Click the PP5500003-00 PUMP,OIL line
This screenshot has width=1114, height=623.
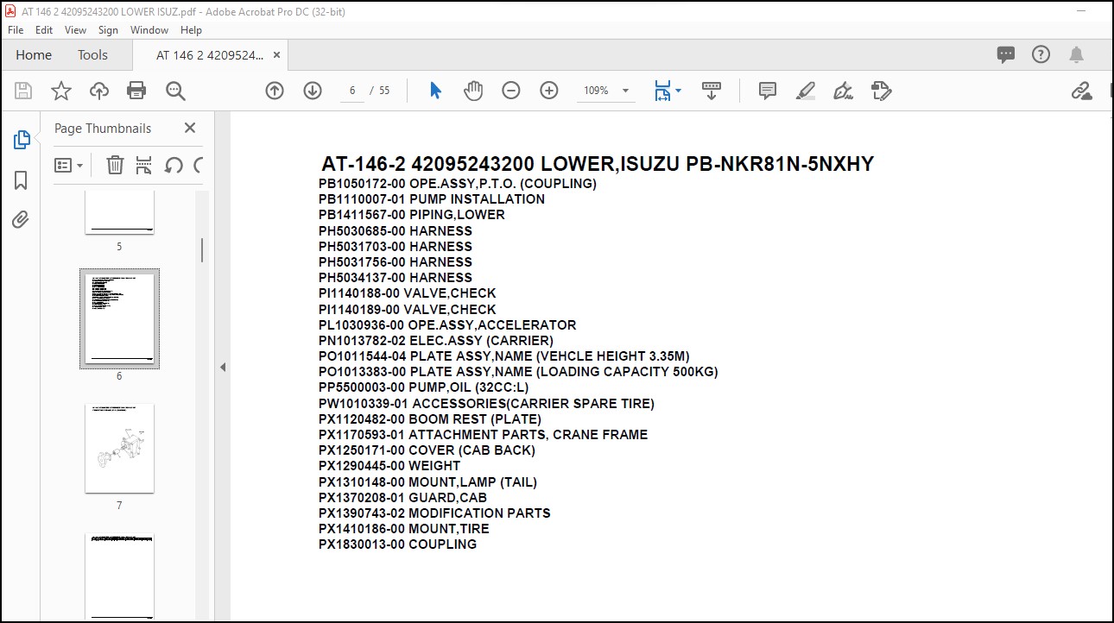(423, 387)
